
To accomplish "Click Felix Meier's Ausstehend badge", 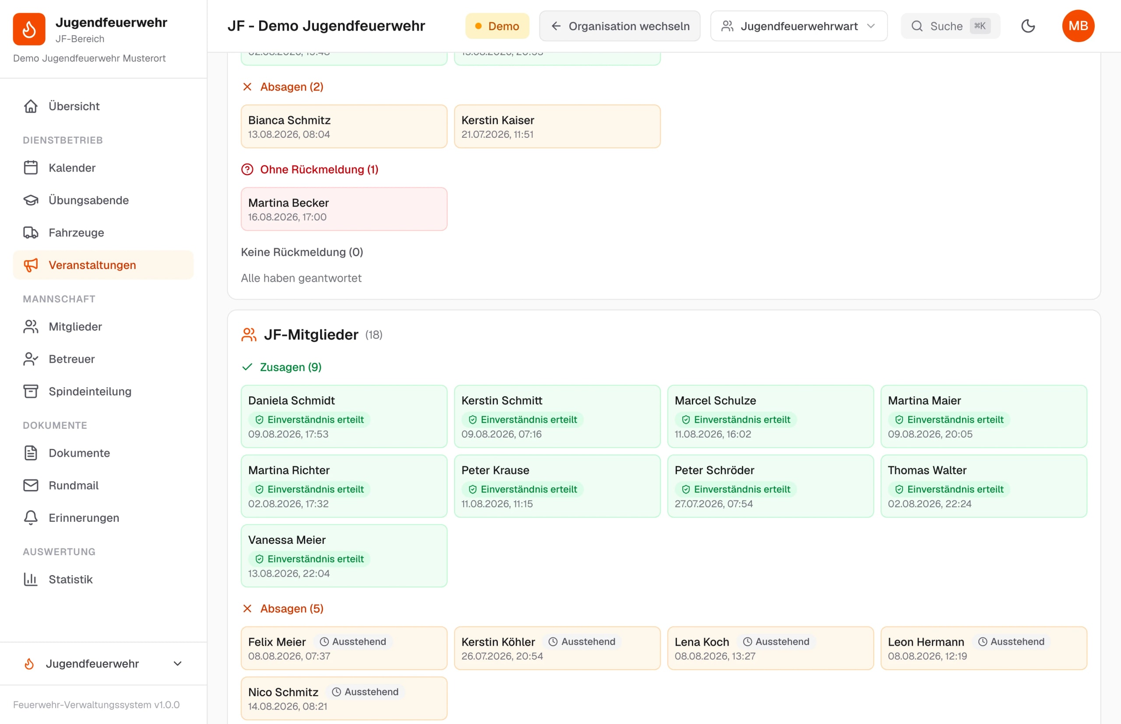I will [353, 642].
